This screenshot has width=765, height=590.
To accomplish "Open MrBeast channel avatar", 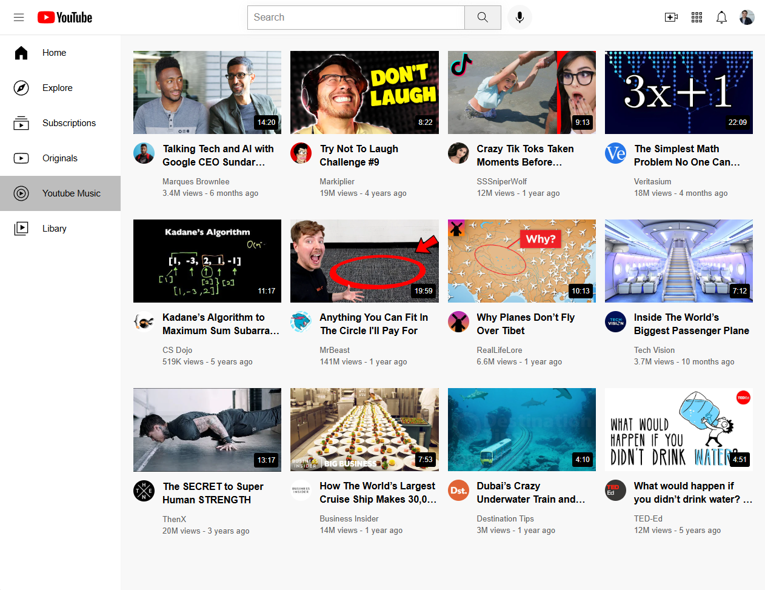I will (301, 322).
